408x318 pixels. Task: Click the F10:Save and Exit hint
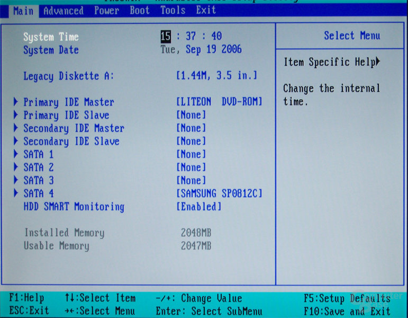tap(347, 312)
